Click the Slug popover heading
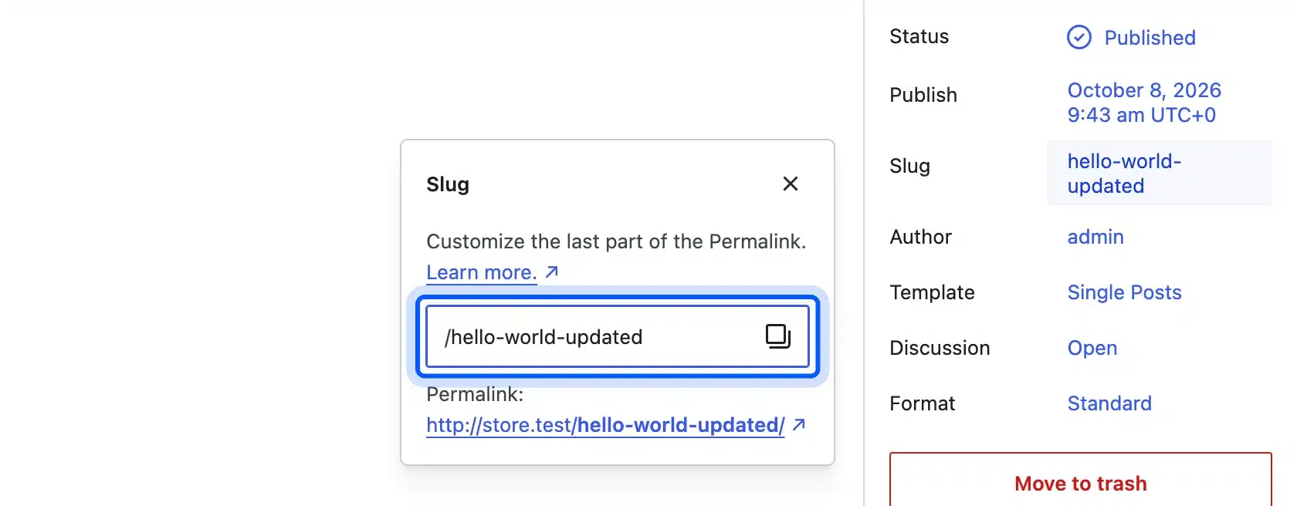The height and width of the screenshot is (506, 1297). [448, 184]
